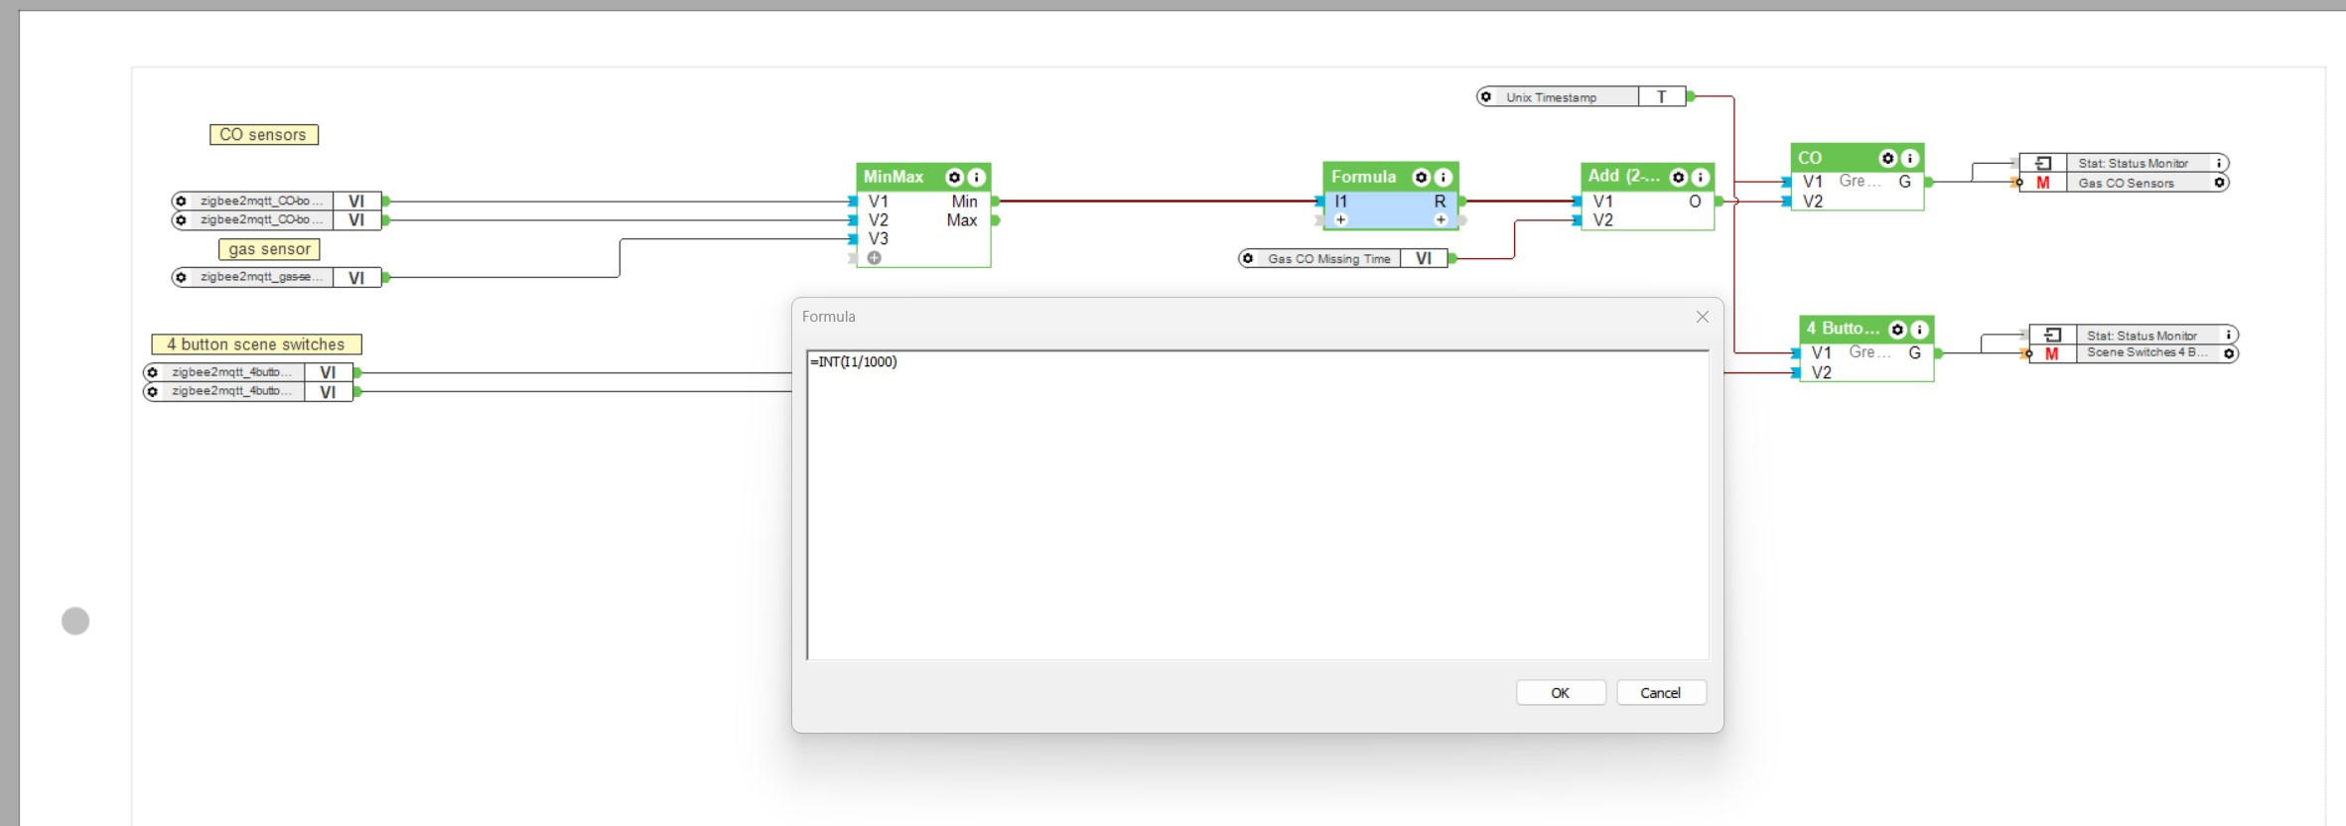Click the Formula block title bar text
This screenshot has height=826, width=2346.
tap(1363, 177)
